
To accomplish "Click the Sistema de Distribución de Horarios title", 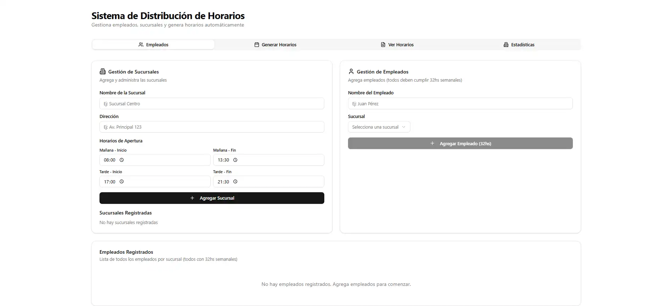I will click(168, 16).
